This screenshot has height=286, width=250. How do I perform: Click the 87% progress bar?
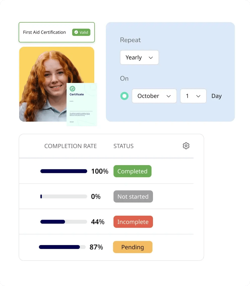[62, 247]
